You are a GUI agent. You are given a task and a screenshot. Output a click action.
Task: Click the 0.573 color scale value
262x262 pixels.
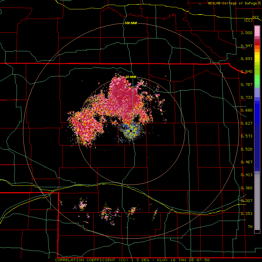coord(247,136)
